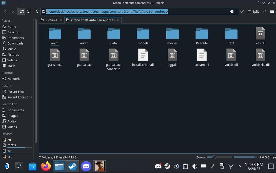
Task: Select the gta-sa.exe.sabackup file
Action: [113, 60]
